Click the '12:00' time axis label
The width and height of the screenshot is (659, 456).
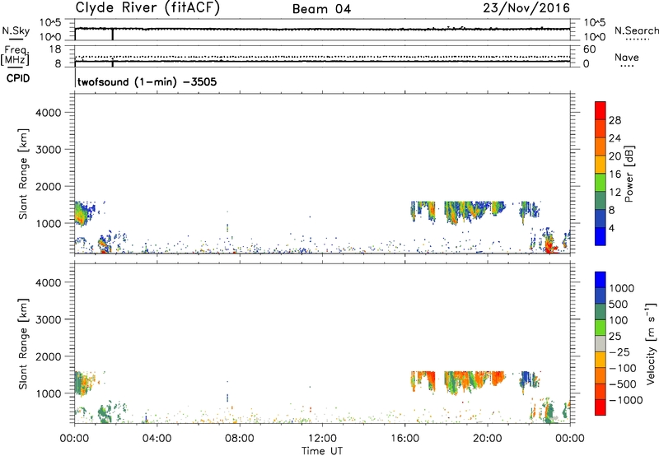click(x=322, y=439)
